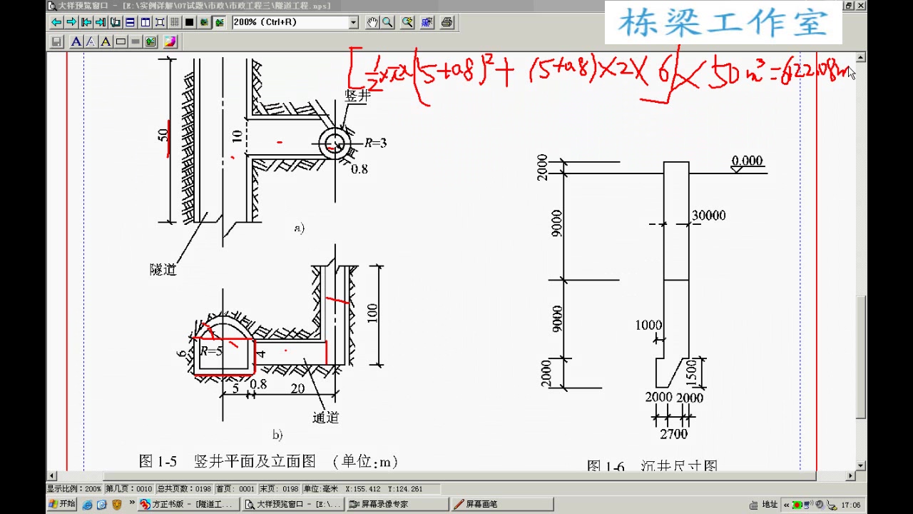Image resolution: width=913 pixels, height=514 pixels.
Task: Toggle the grid display icon
Action: pyautogui.click(x=175, y=22)
